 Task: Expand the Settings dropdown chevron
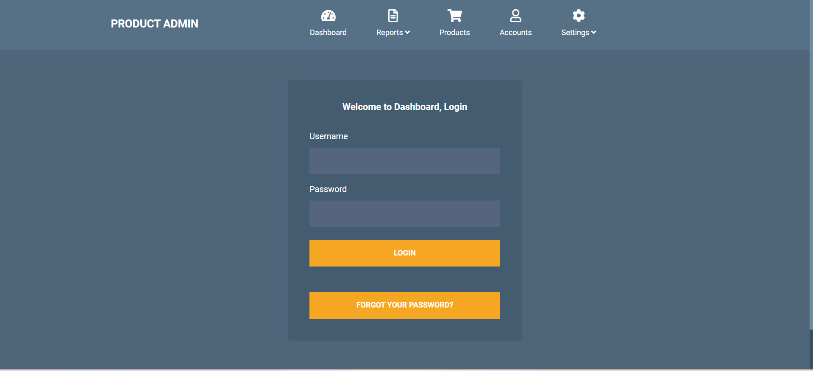[x=593, y=33]
